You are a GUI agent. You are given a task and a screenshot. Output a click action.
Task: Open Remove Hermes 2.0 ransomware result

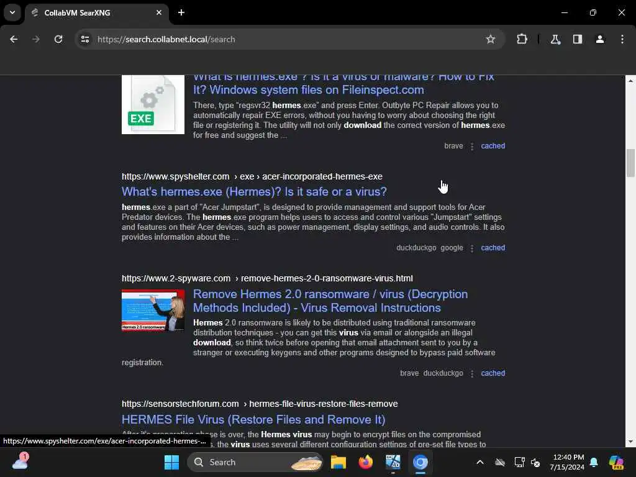tap(330, 301)
